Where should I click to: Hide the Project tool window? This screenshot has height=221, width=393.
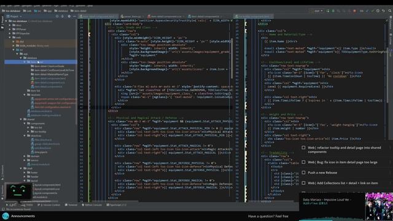(x=74, y=17)
